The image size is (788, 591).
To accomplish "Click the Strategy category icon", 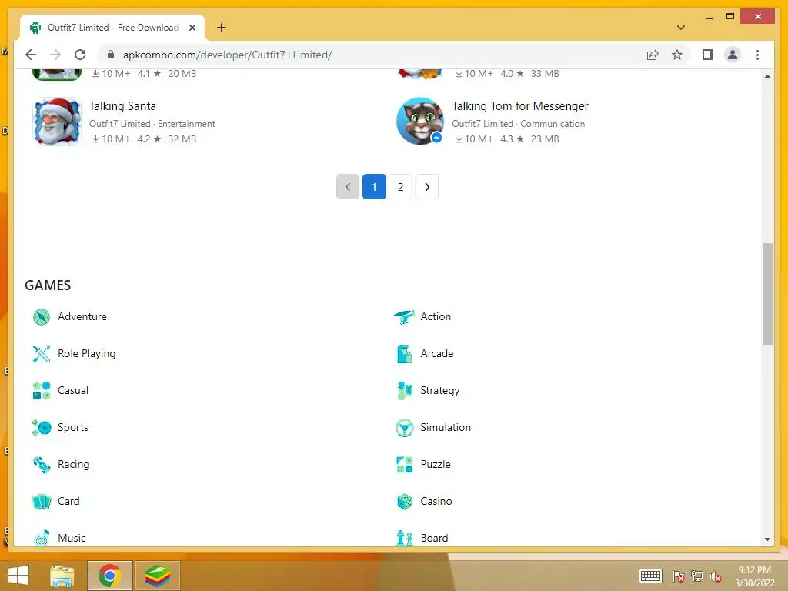I will 404,390.
